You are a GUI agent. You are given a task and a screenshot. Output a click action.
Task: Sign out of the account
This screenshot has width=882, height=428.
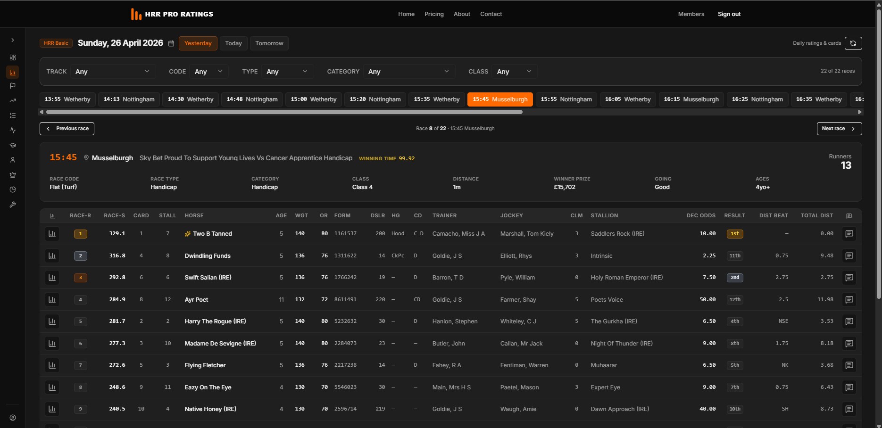729,14
